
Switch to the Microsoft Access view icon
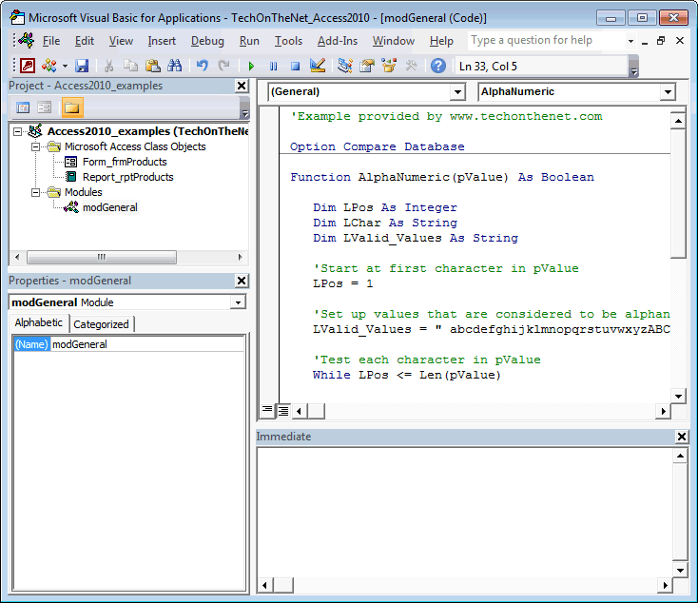(28, 66)
